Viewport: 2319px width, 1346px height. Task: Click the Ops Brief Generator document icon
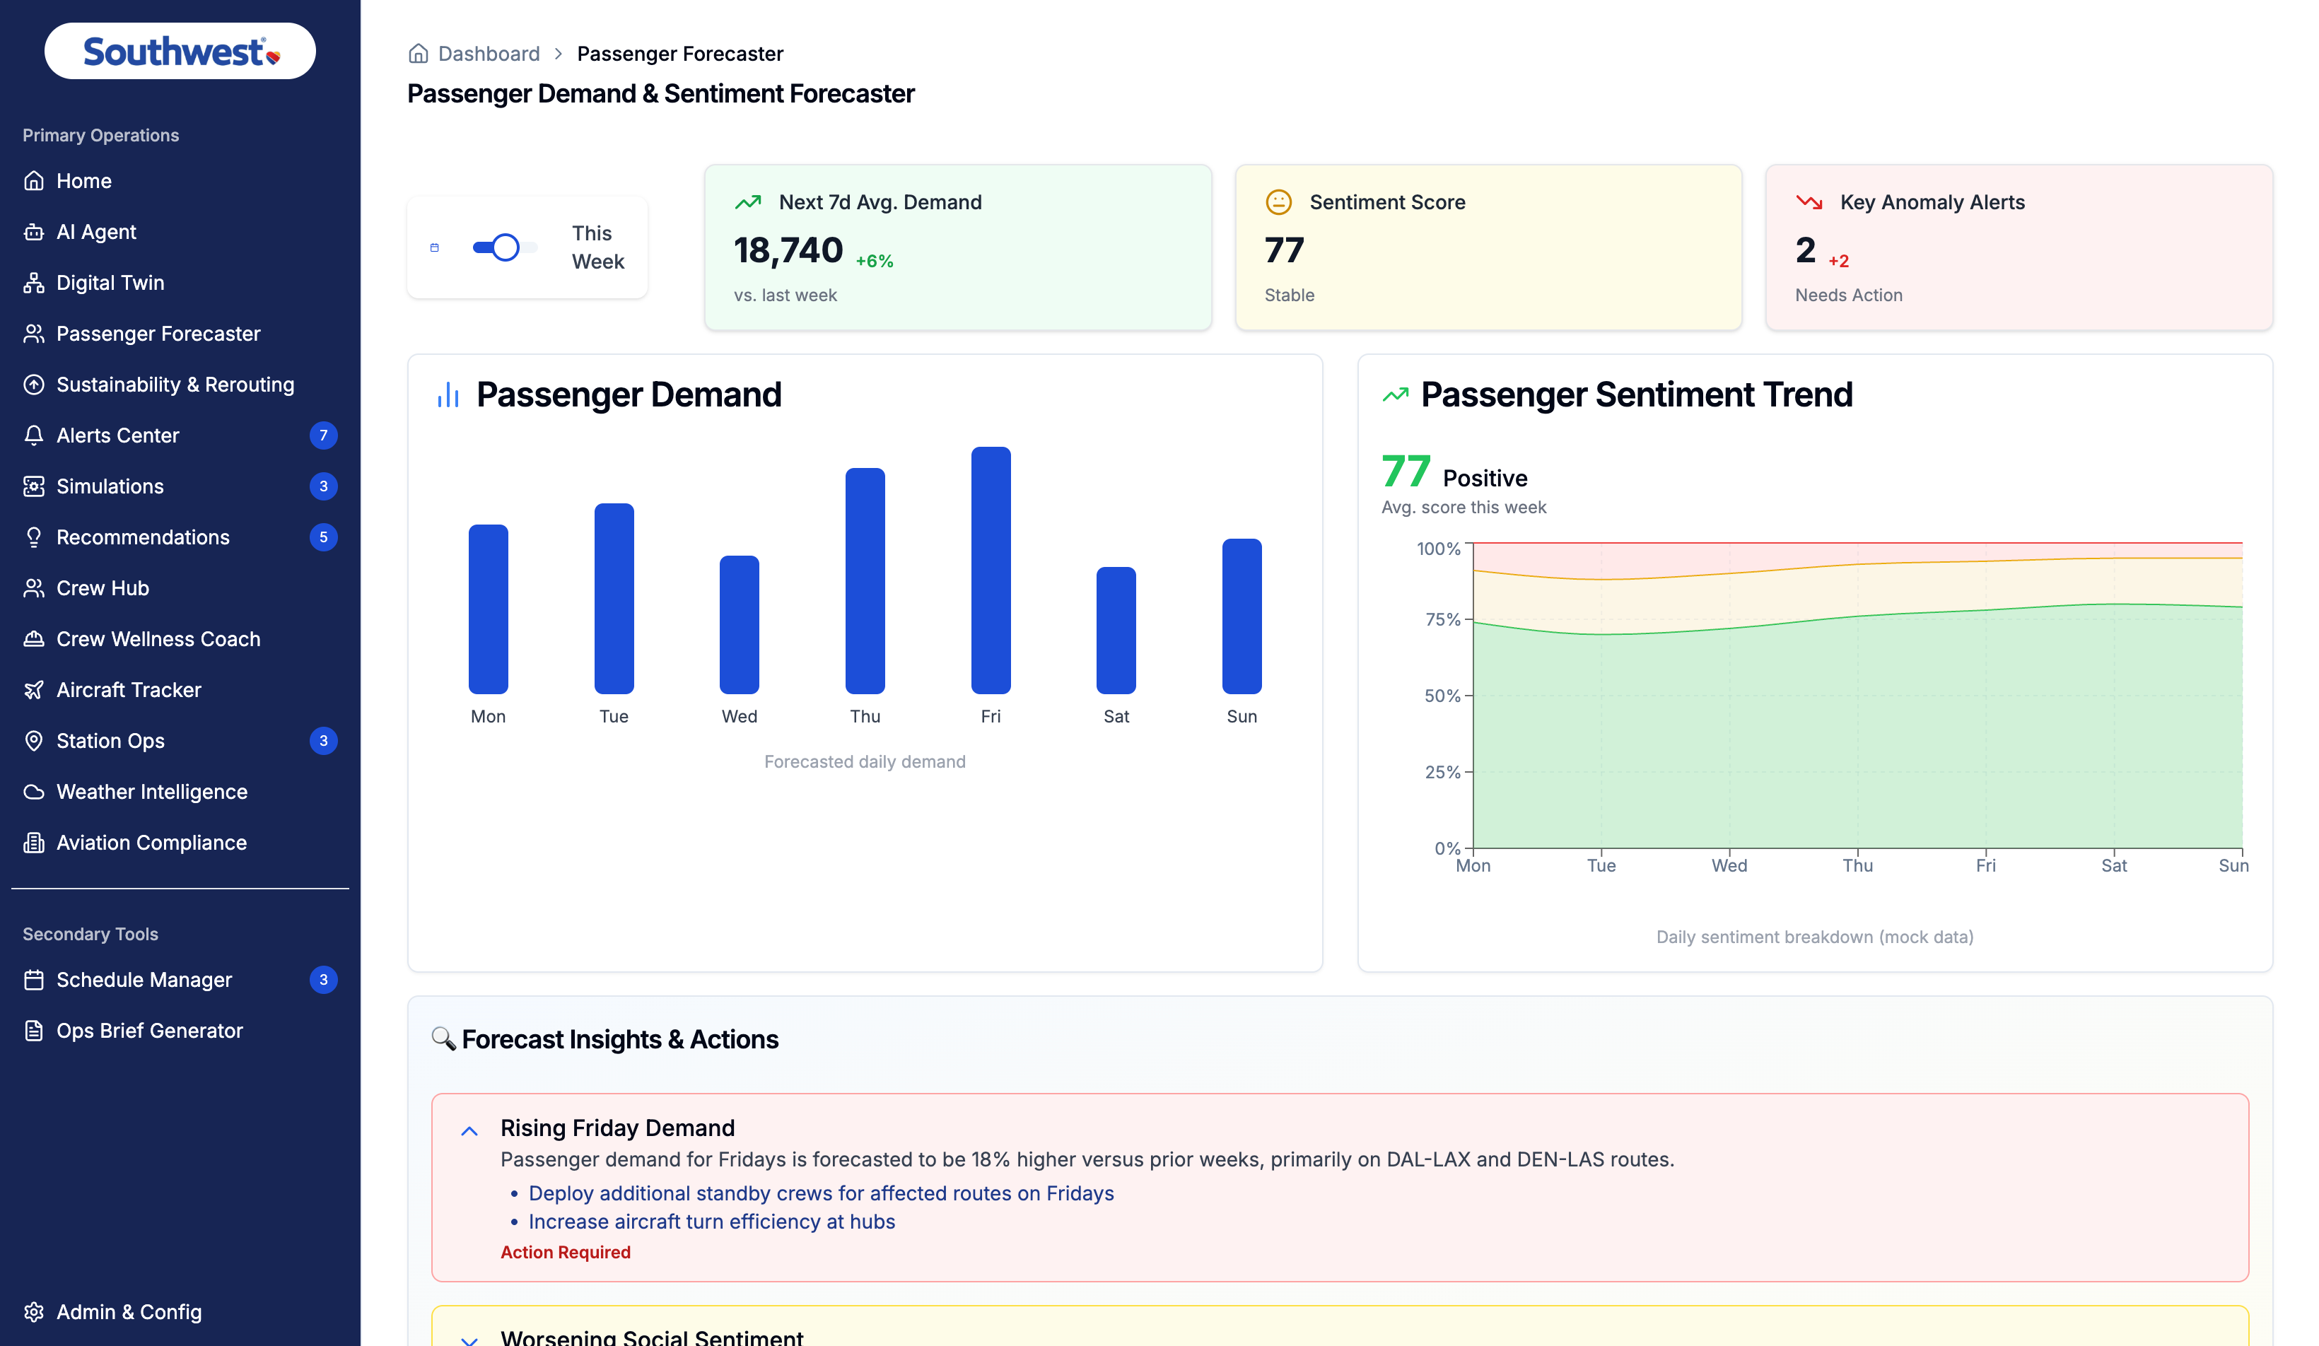pos(34,1031)
